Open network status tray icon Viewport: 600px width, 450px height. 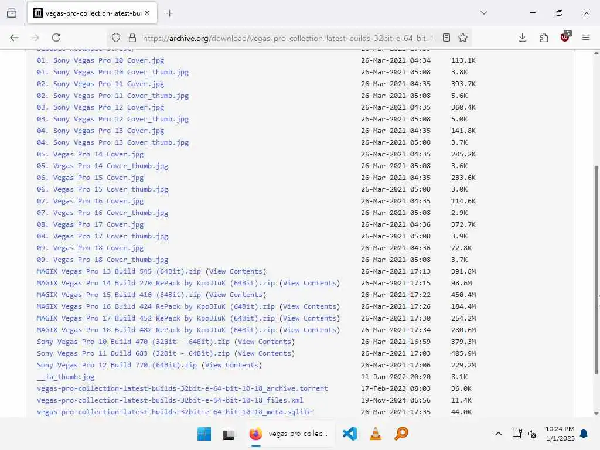[x=517, y=434]
